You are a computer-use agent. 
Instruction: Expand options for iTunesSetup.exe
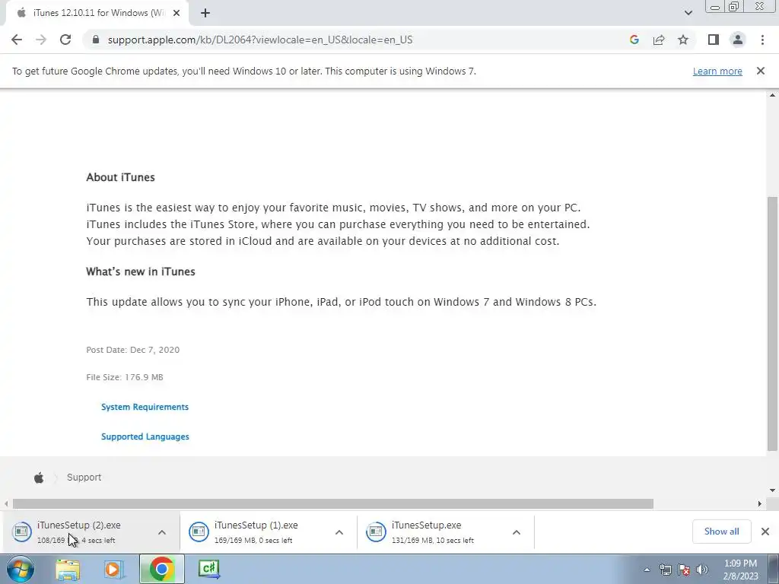click(x=517, y=532)
